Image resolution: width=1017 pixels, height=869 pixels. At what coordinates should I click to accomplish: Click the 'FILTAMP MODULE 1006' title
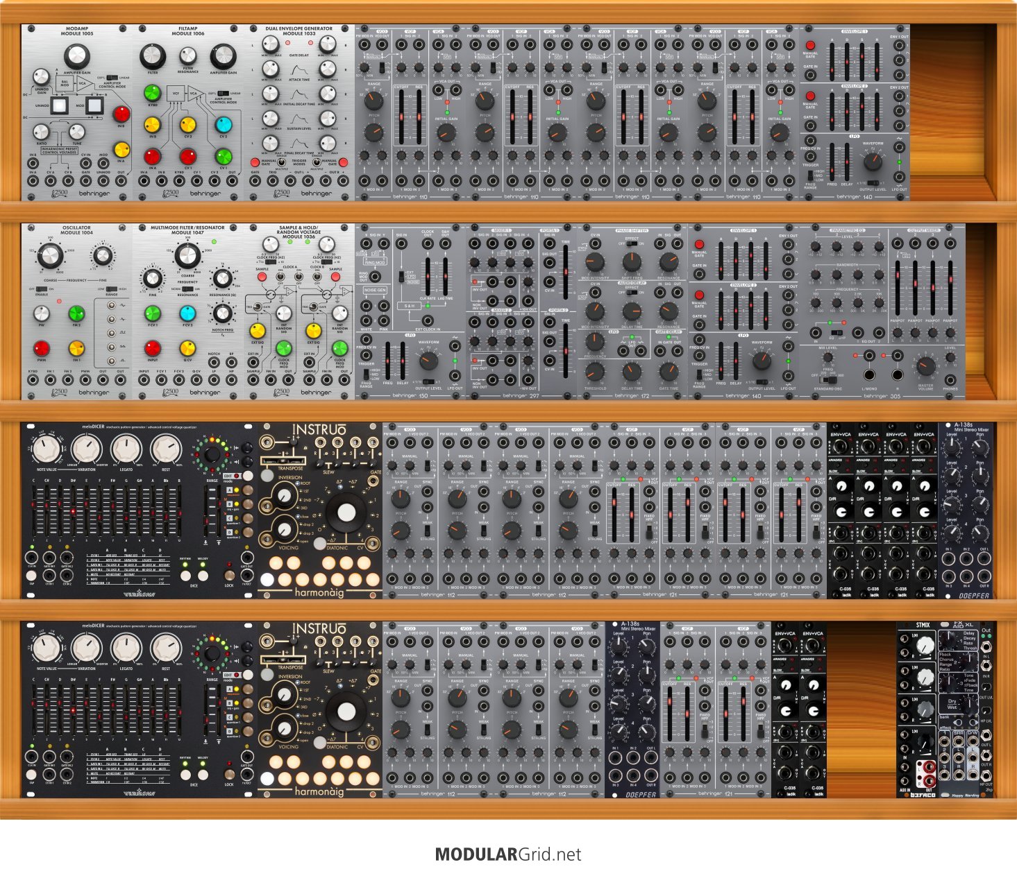(187, 31)
